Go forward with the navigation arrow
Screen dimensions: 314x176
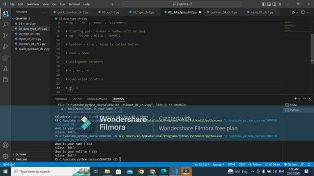coord(118,4)
